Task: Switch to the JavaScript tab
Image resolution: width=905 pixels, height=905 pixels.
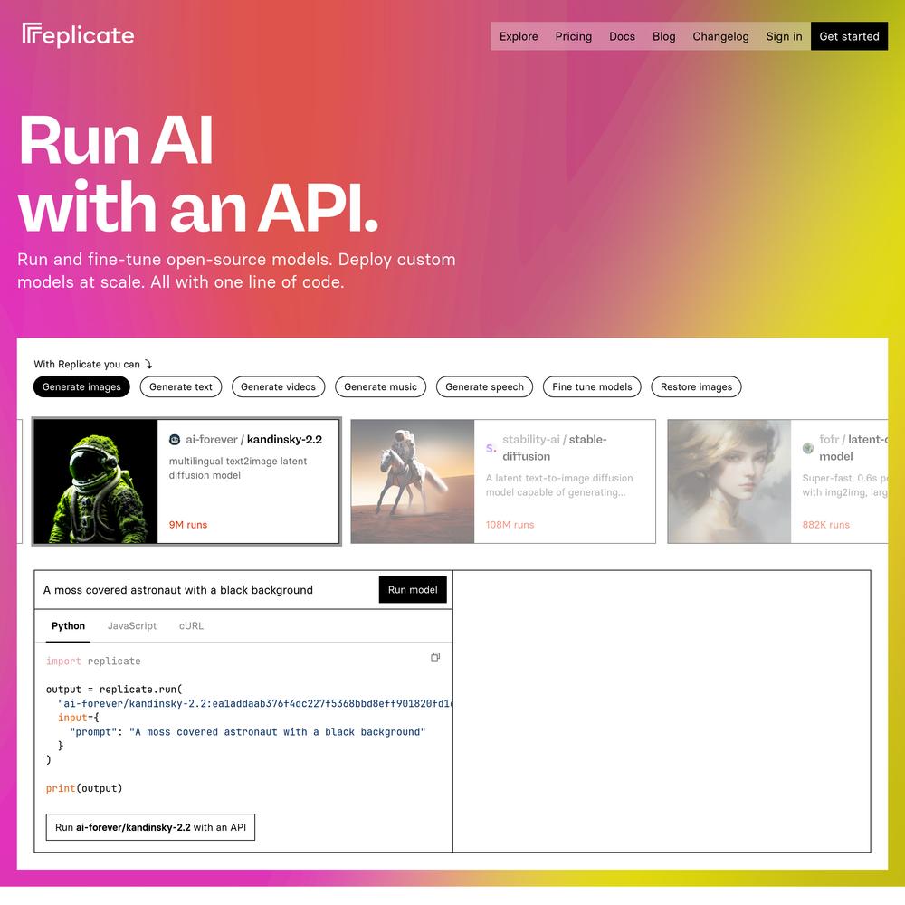Action: click(x=132, y=625)
